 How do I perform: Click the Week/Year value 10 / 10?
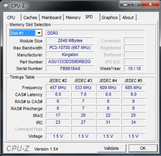pos(134,68)
